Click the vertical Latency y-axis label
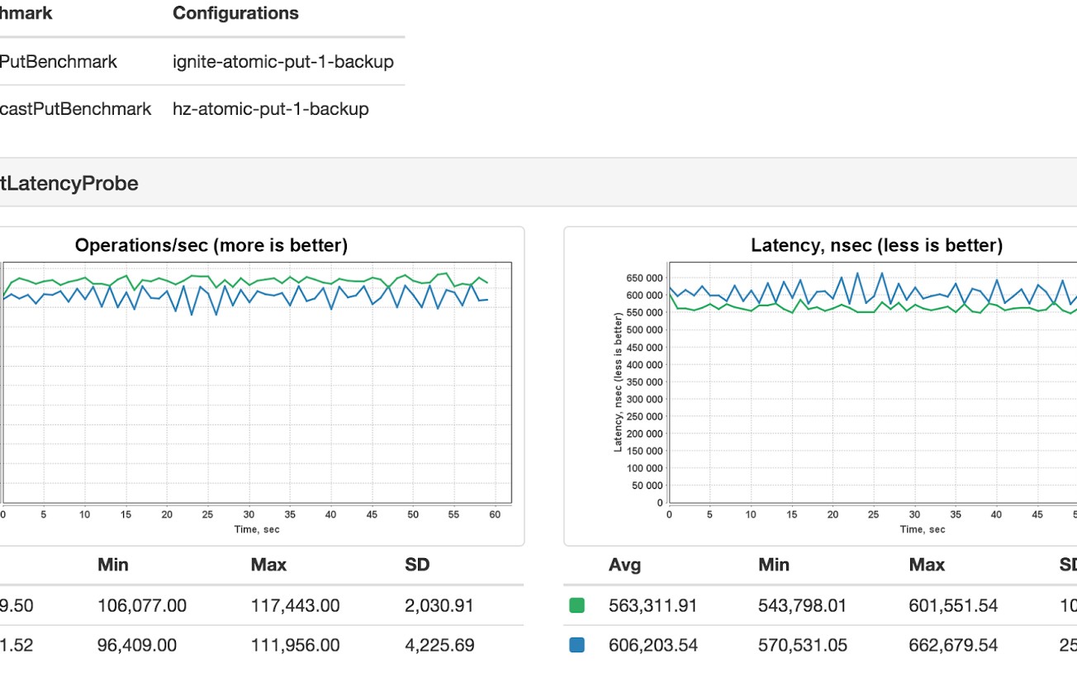This screenshot has width=1077, height=673. tap(618, 382)
